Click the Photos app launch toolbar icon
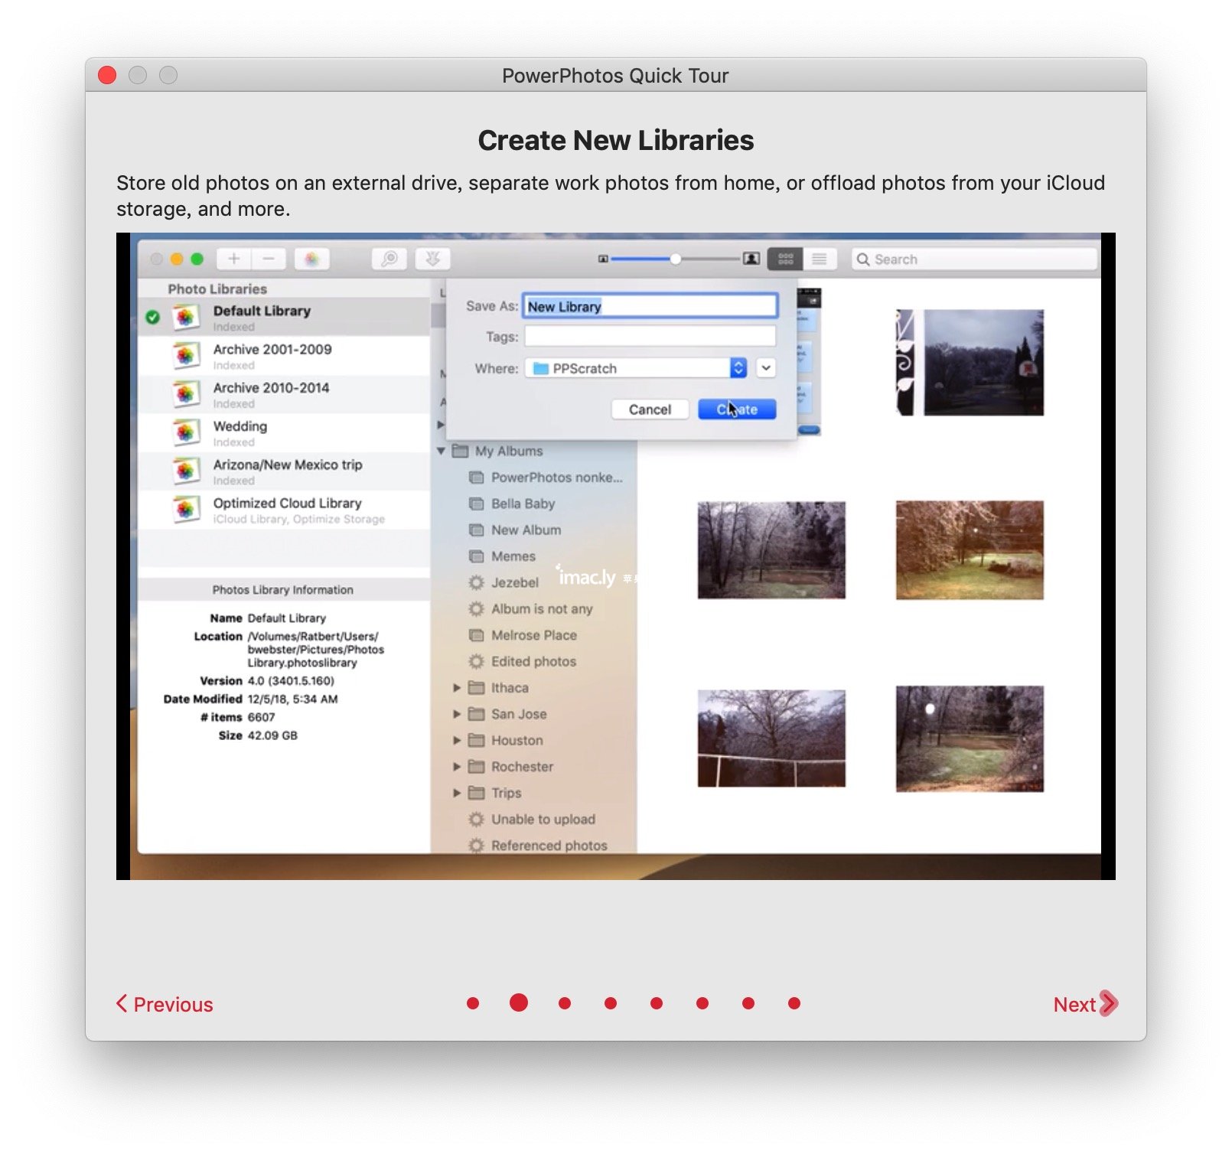This screenshot has width=1232, height=1154. point(311,259)
